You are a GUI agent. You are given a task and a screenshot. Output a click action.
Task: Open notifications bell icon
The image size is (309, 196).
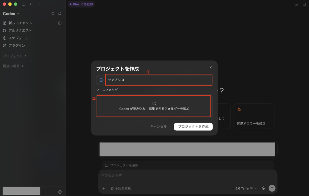click(60, 14)
